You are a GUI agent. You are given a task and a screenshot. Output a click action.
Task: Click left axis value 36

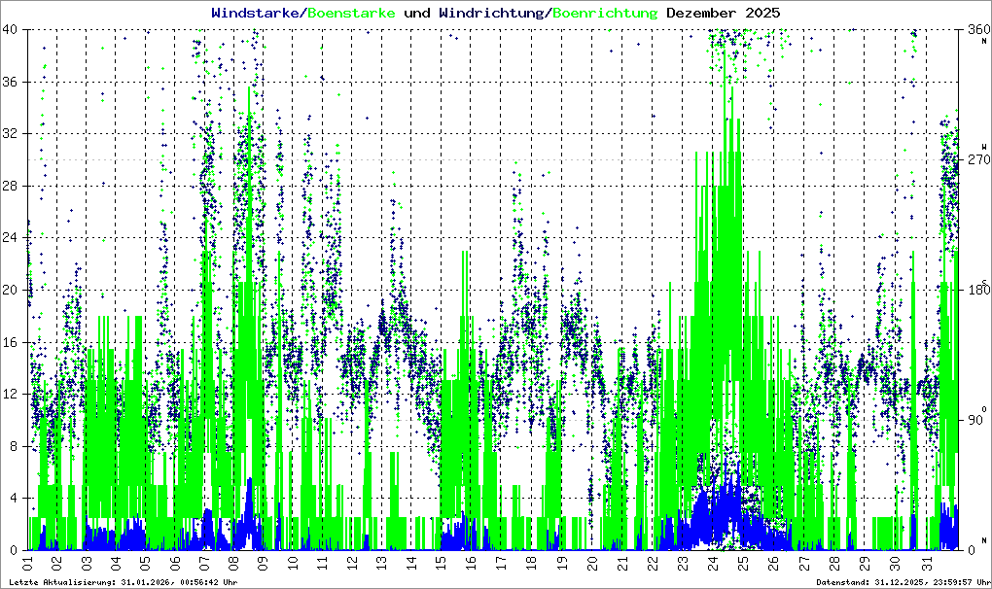(x=10, y=82)
